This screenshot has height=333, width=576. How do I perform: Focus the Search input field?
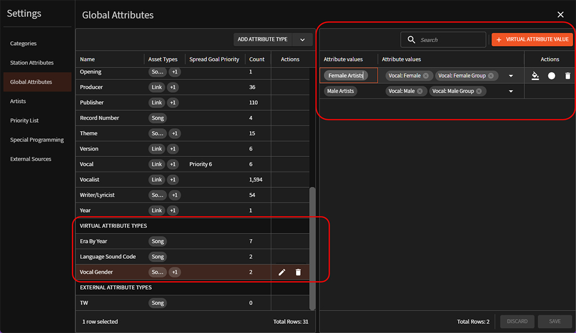click(443, 40)
